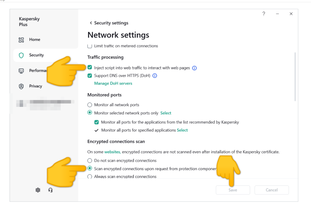Click the Home dashboard icon in sidebar

(21, 40)
